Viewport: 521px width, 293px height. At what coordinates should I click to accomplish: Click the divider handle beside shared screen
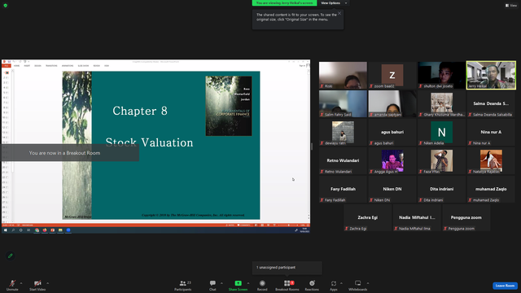[312, 146]
